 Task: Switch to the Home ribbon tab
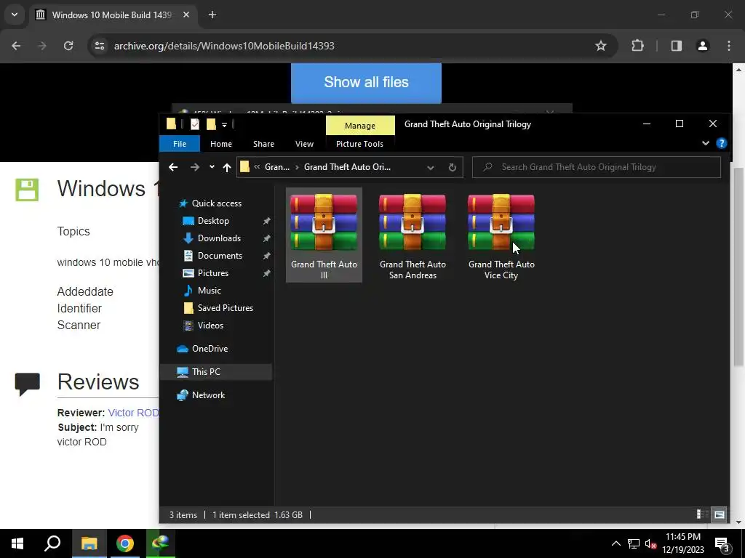point(221,144)
